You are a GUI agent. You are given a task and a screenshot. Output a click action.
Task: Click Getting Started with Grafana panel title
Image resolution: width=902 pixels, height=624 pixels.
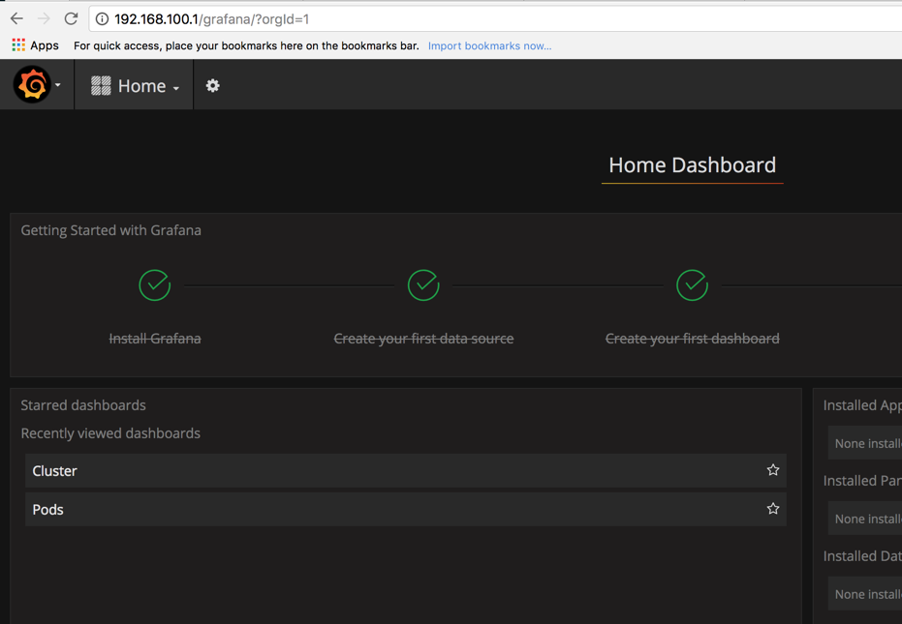(111, 230)
